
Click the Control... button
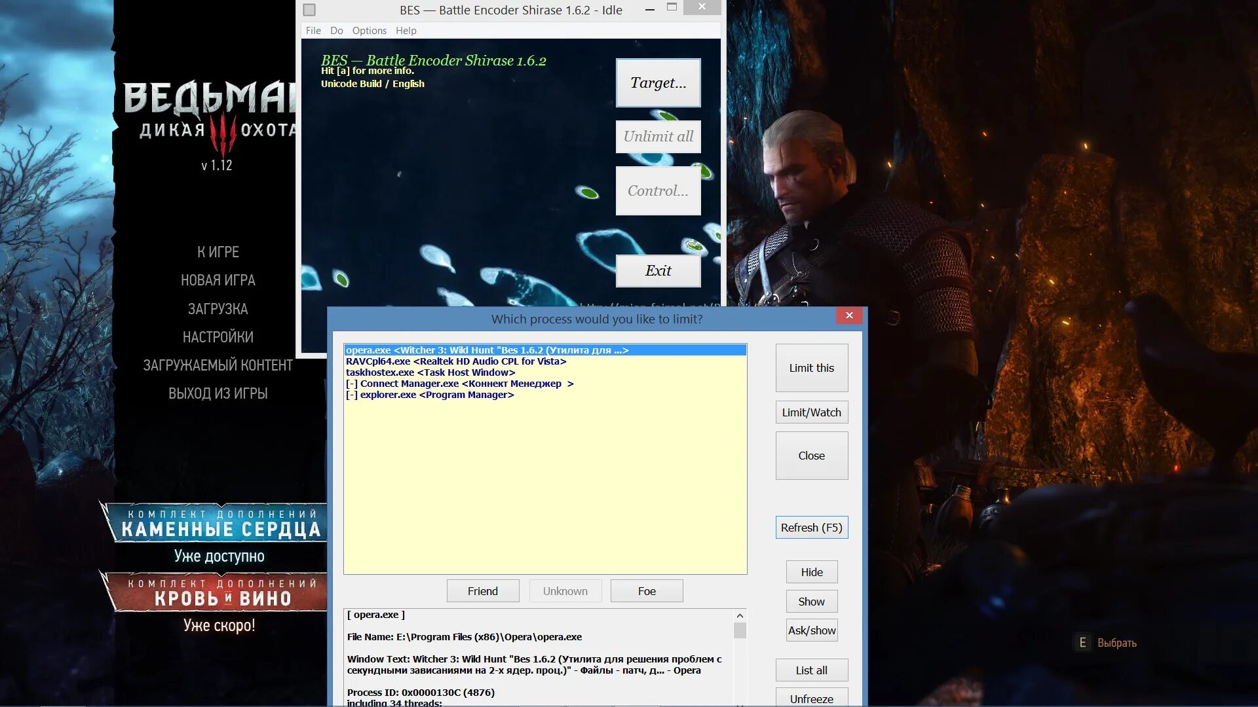pos(658,190)
